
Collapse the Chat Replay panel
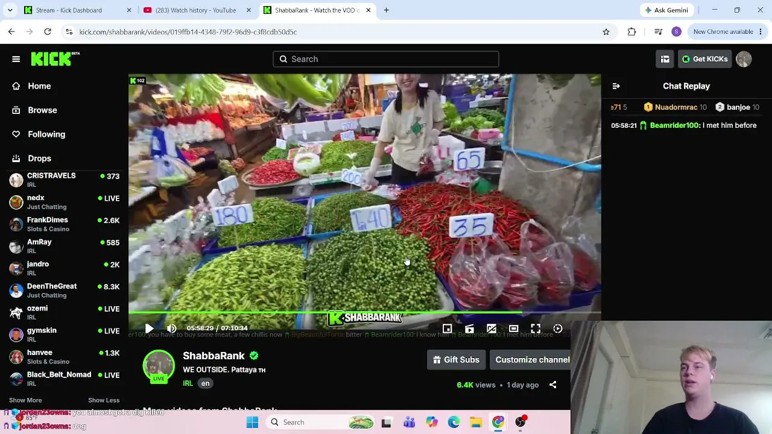pyautogui.click(x=616, y=86)
